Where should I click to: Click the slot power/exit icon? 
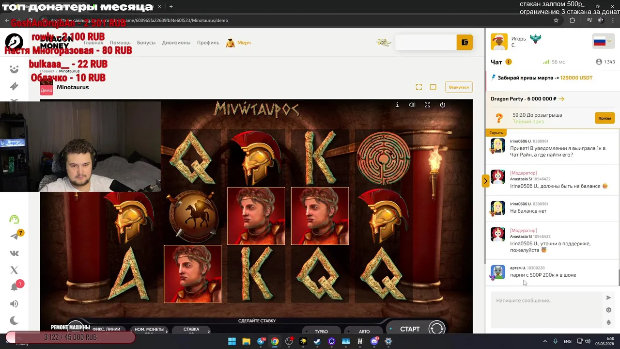click(442, 105)
